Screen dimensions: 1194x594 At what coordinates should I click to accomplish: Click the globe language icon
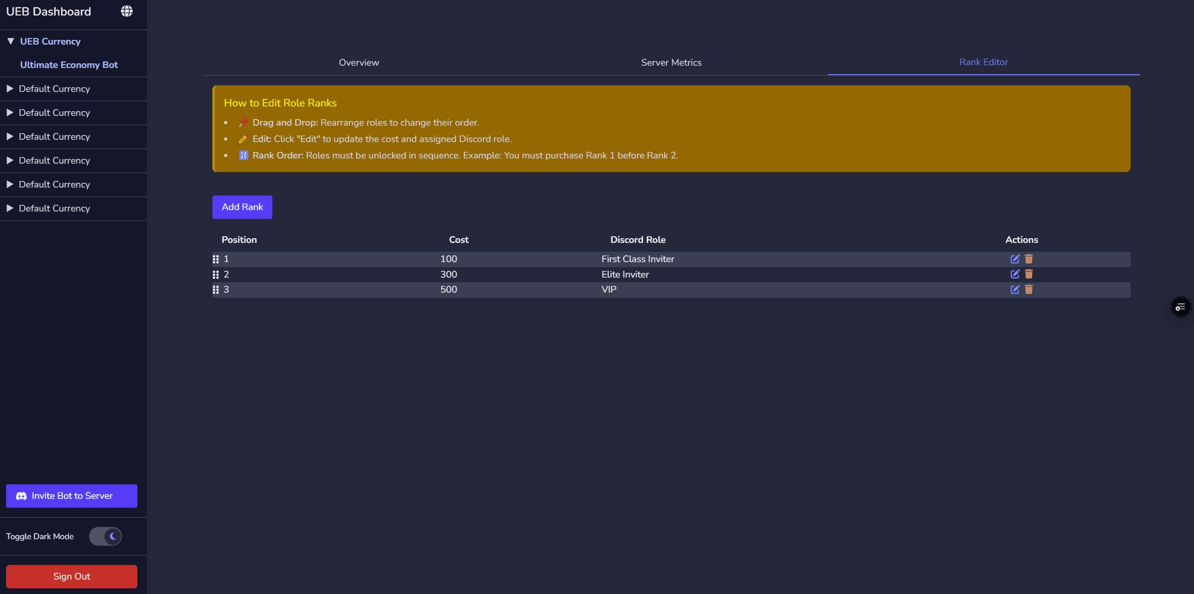pos(127,11)
